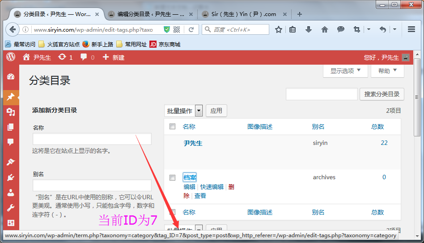Focus the category search input field
424x243 pixels.
pyautogui.click(x=322, y=94)
